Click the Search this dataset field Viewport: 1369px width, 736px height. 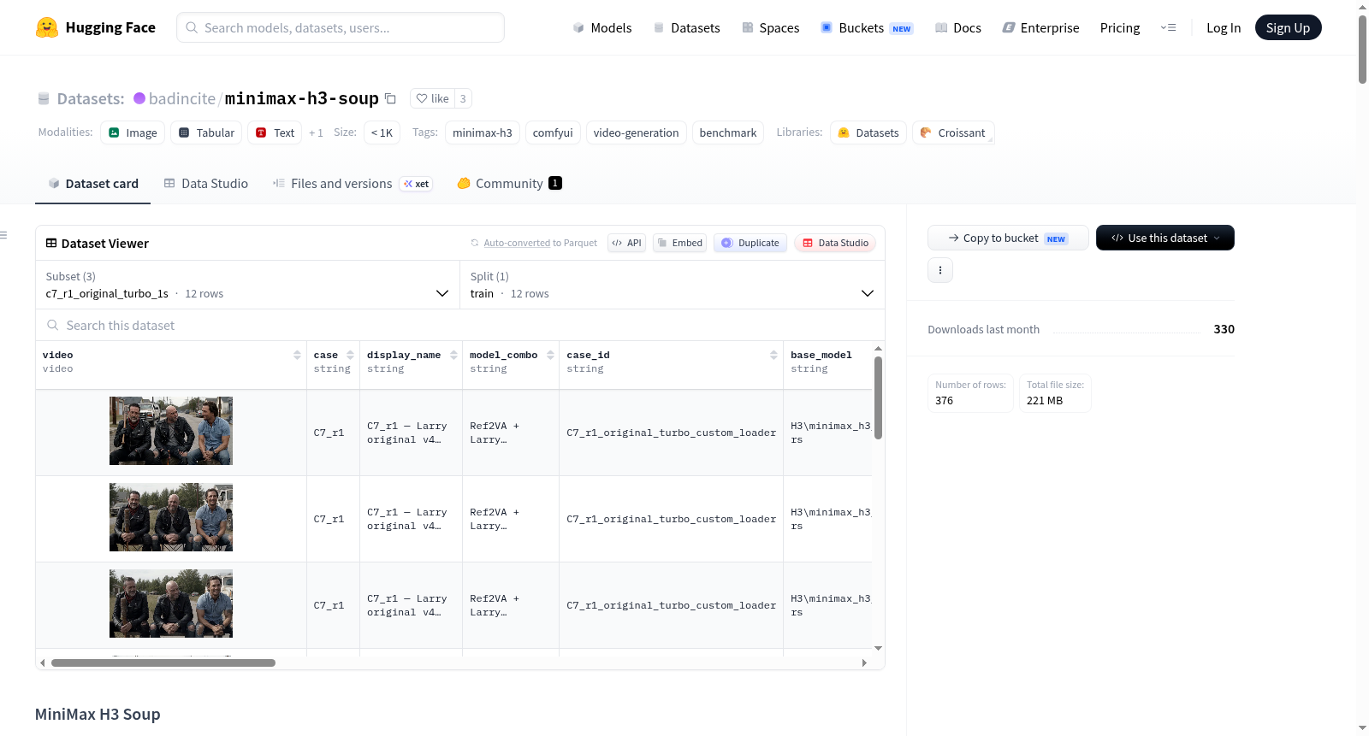click(x=460, y=325)
